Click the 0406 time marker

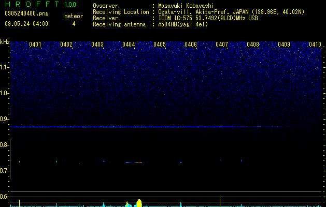pos(191,45)
